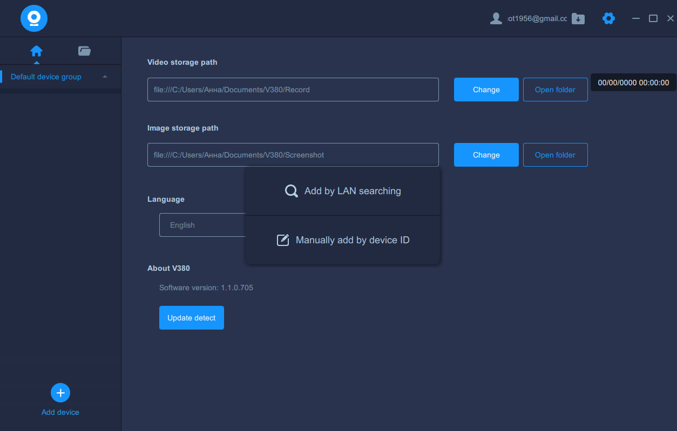Click the magnifier icon for LAN searching
The height and width of the screenshot is (431, 677).
coord(291,191)
